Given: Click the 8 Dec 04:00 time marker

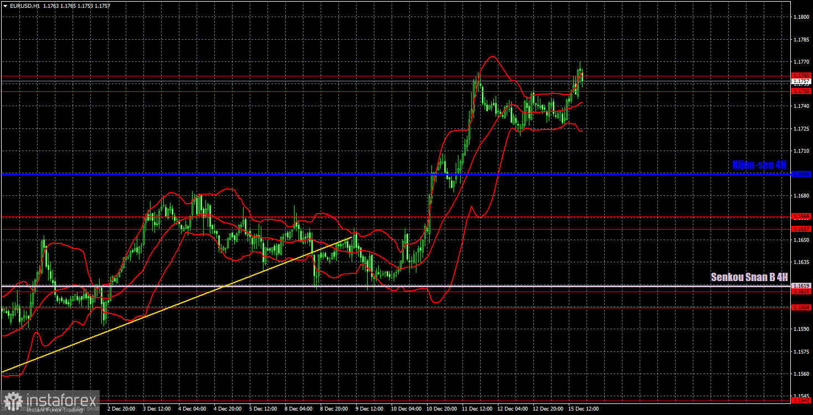Looking at the screenshot, I should [299, 409].
